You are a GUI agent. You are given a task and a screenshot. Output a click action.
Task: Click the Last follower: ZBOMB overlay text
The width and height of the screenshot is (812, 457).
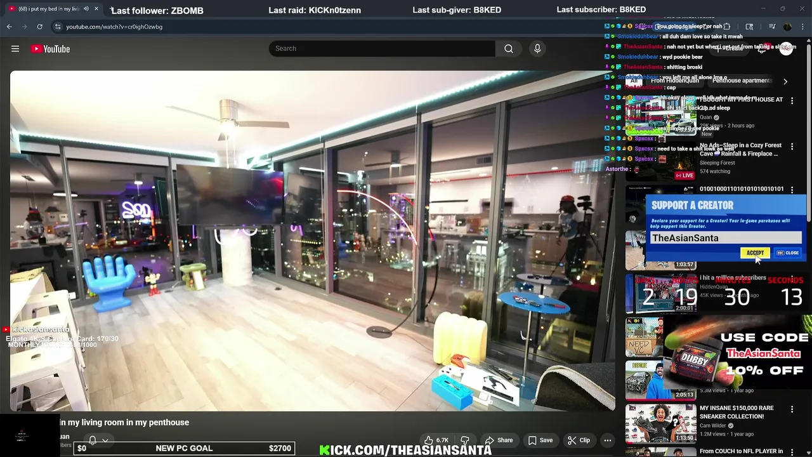coord(157,10)
